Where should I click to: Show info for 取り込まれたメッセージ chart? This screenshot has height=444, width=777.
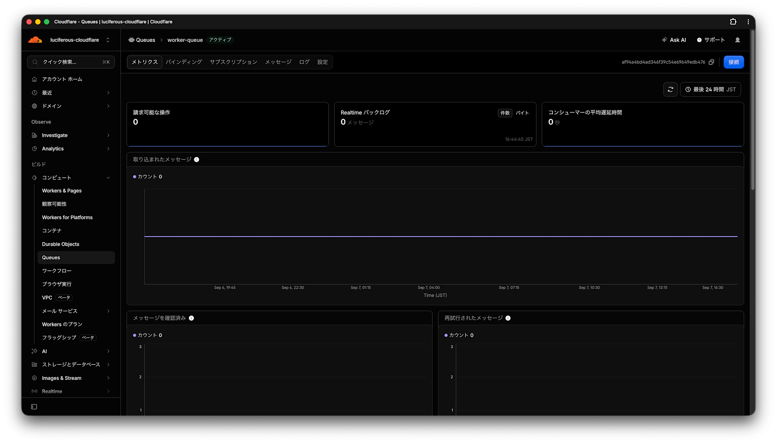tap(197, 160)
